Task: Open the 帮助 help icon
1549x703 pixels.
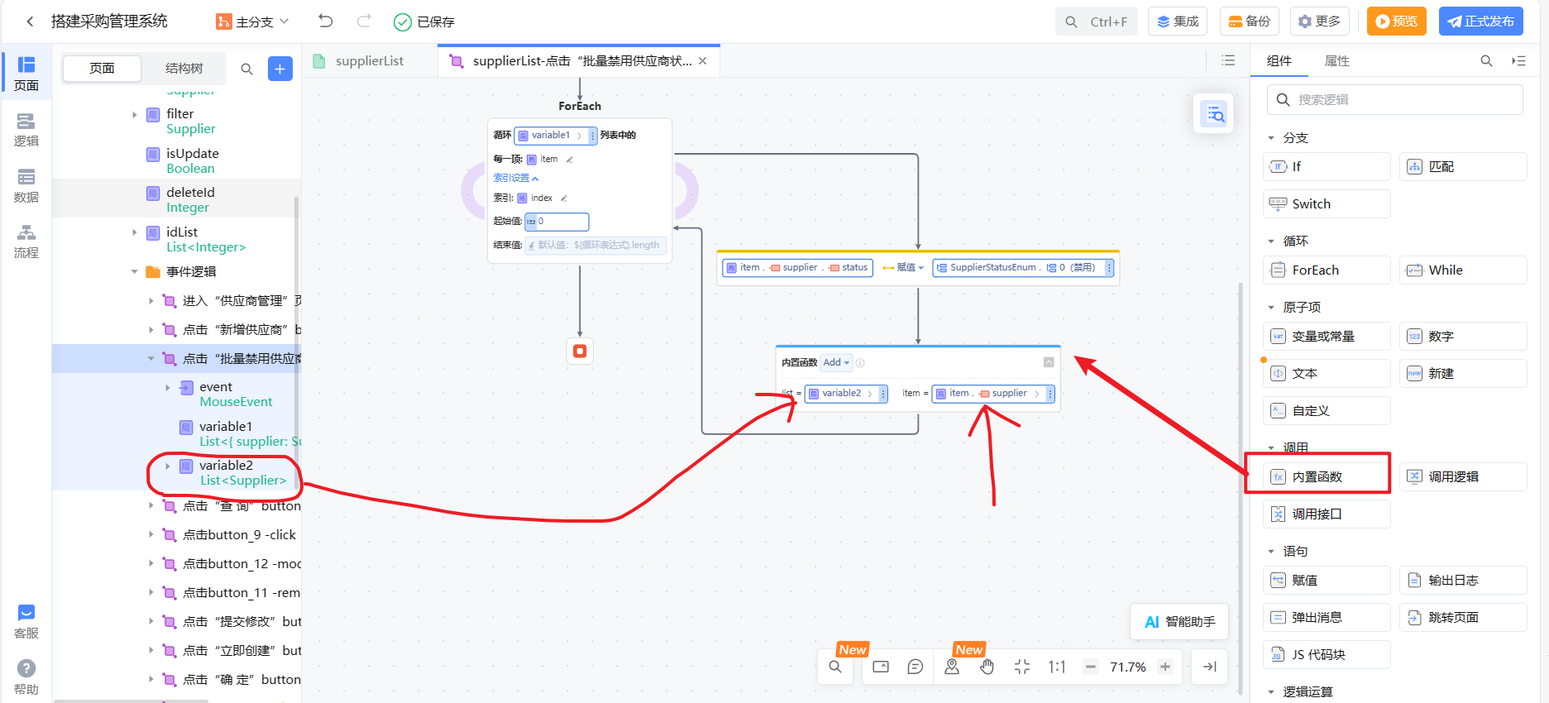Action: pyautogui.click(x=26, y=677)
